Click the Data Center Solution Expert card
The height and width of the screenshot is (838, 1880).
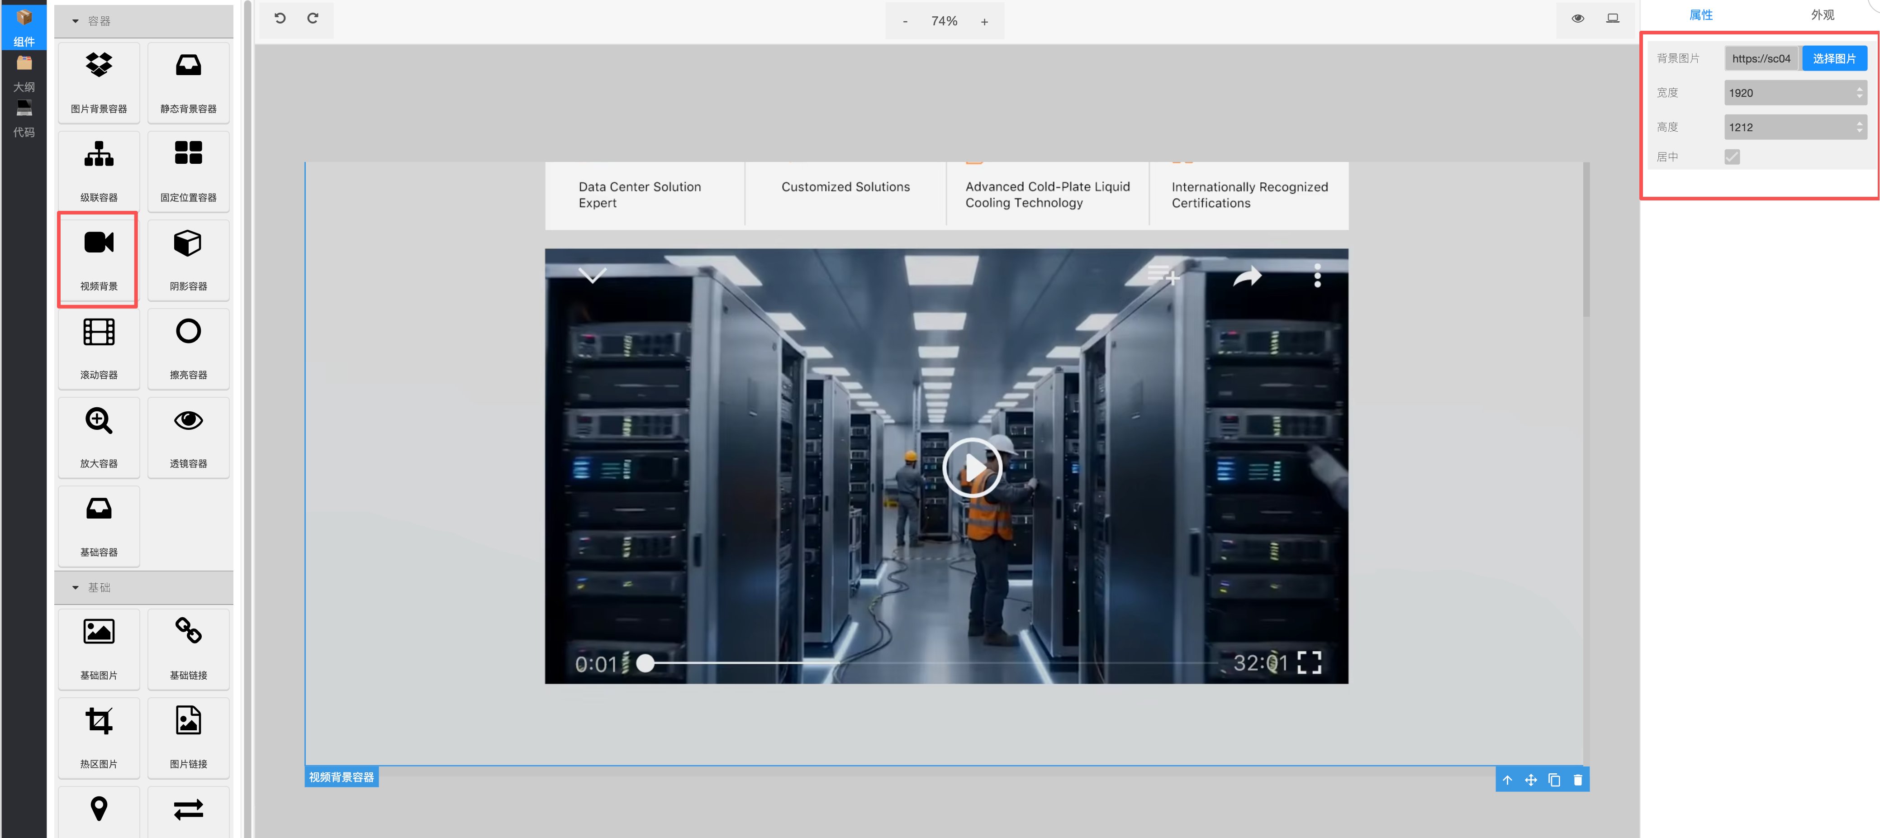[645, 195]
